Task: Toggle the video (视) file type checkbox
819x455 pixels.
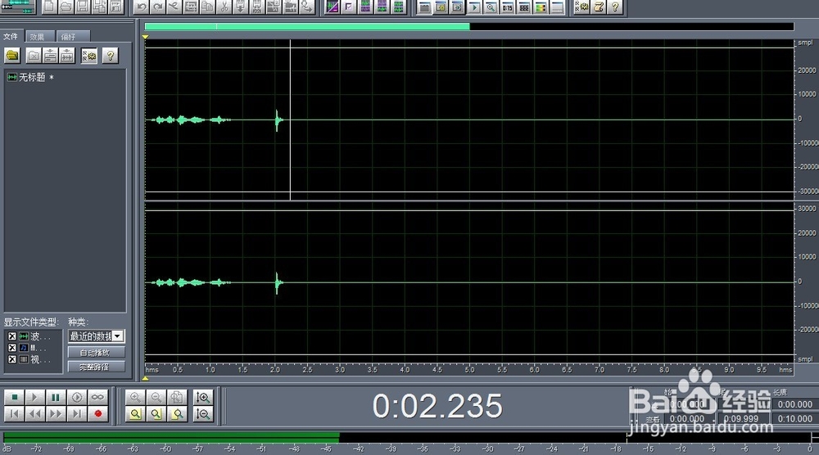Action: [12, 359]
